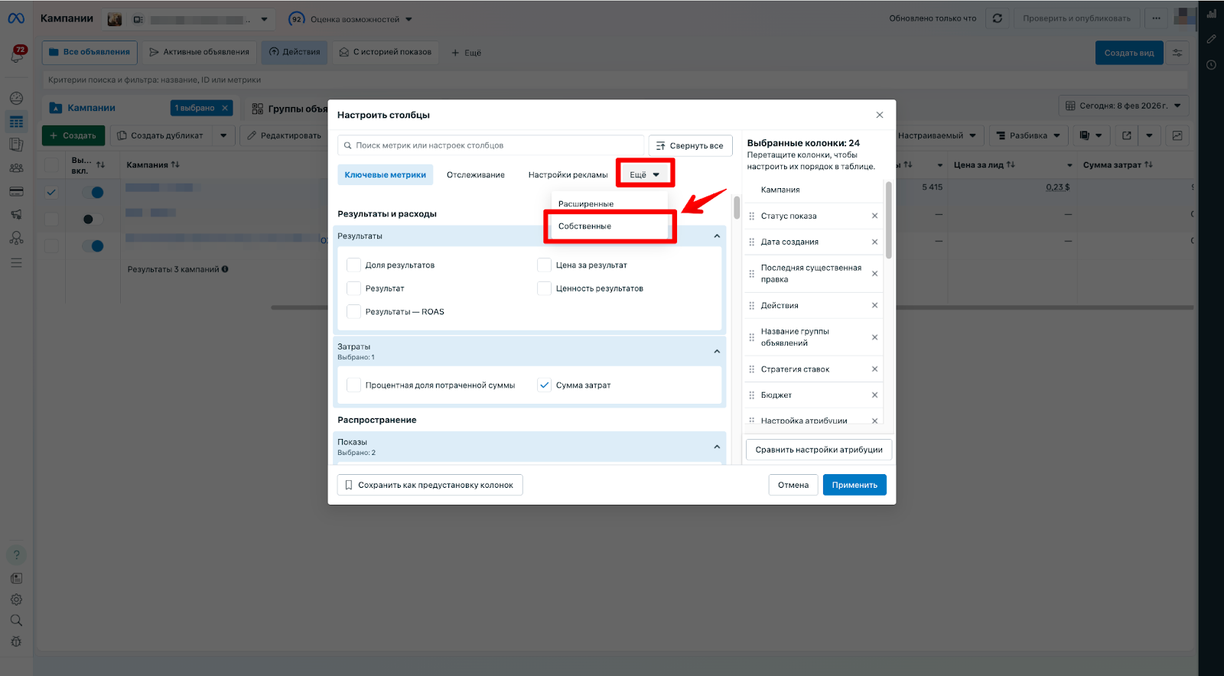The height and width of the screenshot is (676, 1224).
Task: Collapse the Затраты section
Action: point(717,351)
